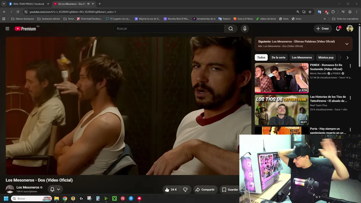Click the Crear button
The width and height of the screenshot is (361, 203).
(x=322, y=28)
